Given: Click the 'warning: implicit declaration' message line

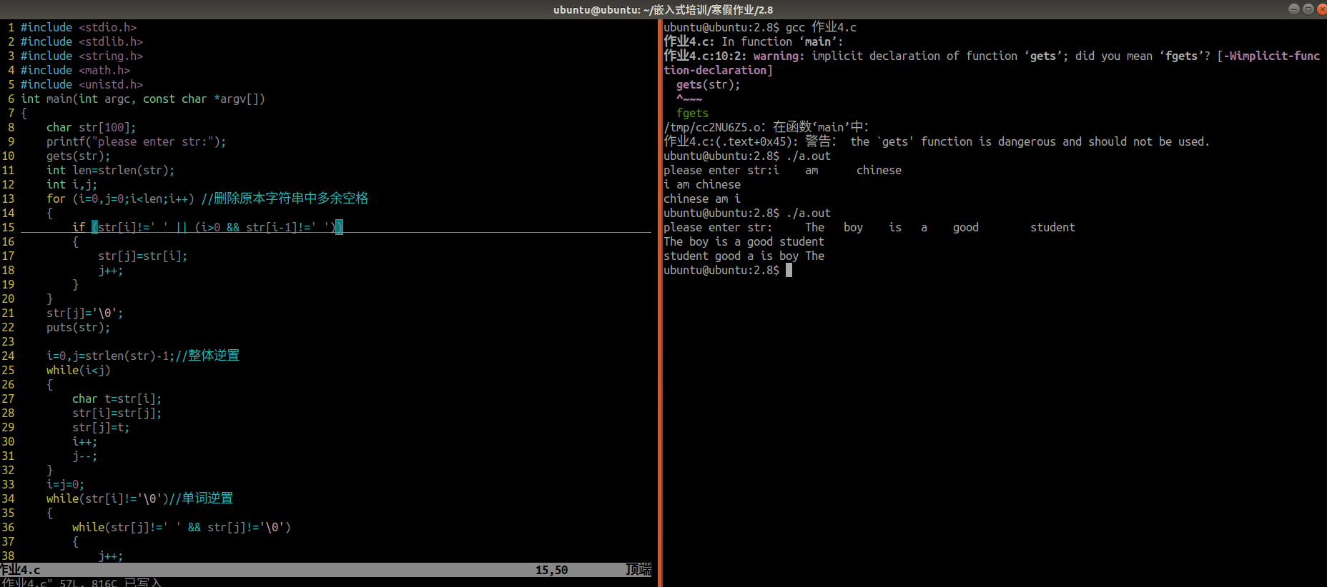Looking at the screenshot, I should click(x=992, y=56).
